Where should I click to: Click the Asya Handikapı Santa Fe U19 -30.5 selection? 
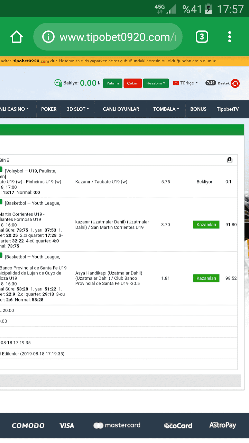click(109, 278)
